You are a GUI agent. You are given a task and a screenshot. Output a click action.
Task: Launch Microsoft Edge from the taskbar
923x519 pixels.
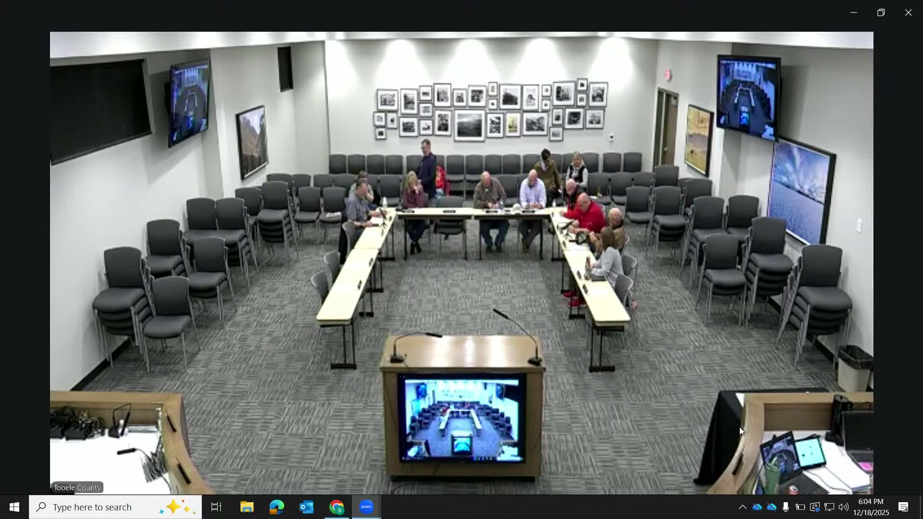[276, 507]
